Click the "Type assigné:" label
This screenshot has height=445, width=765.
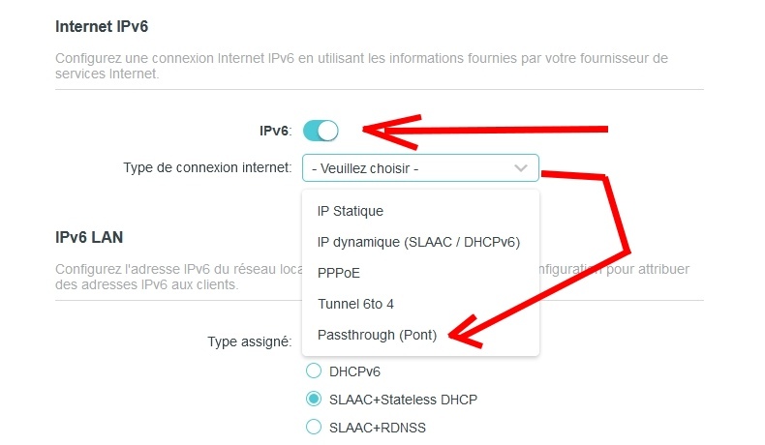[249, 341]
